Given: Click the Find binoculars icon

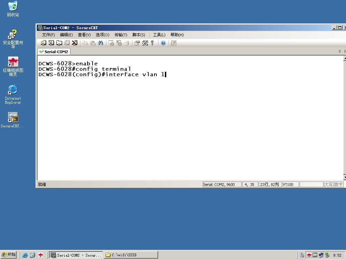Looking at the screenshot, I should pyautogui.click(x=101, y=43).
